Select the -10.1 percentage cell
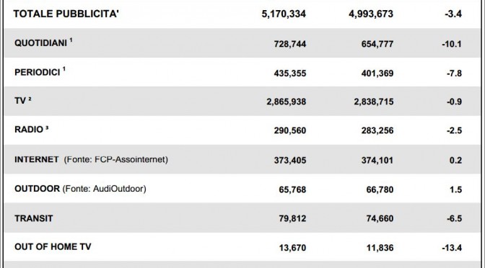Screen dimensions: 485x268 click(452, 44)
